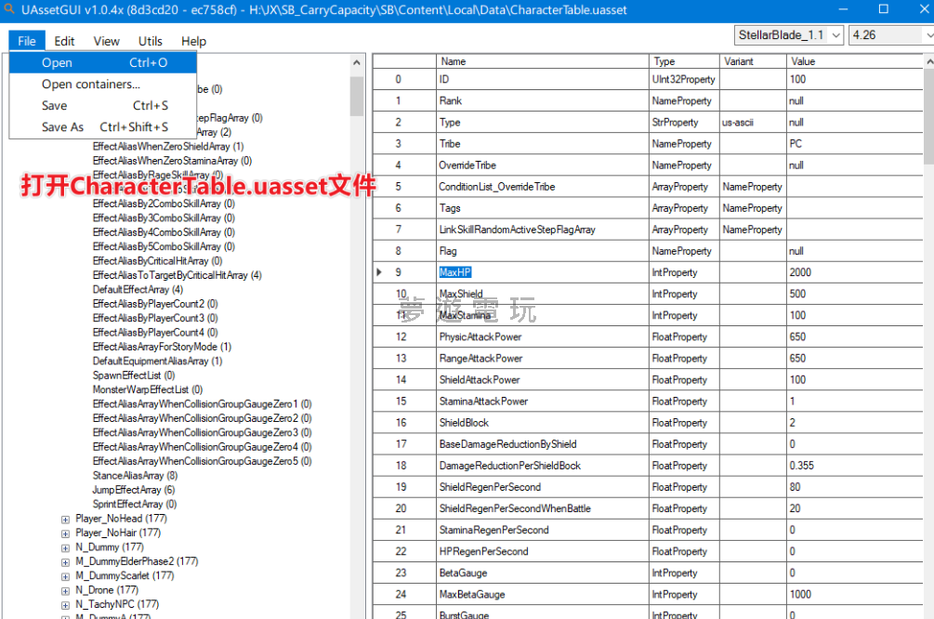Open the Help menu
Viewport: 934px width, 619px height.
pos(193,41)
